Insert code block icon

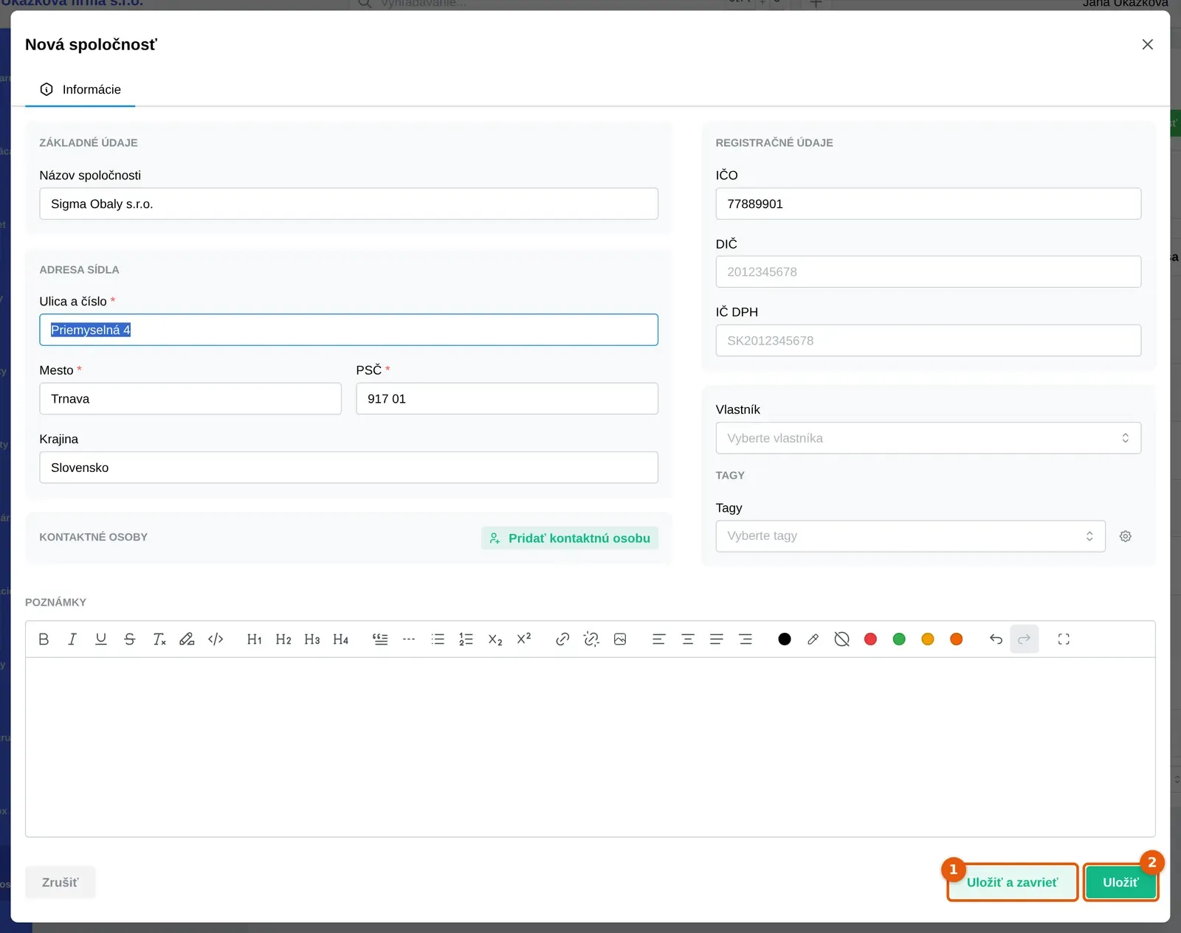click(x=216, y=639)
